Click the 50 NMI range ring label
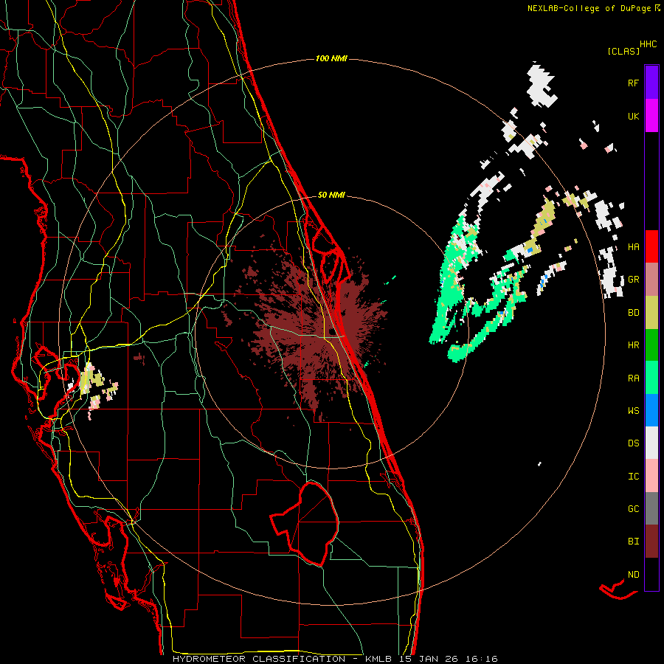Viewport: 664px width, 664px height. pyautogui.click(x=331, y=196)
